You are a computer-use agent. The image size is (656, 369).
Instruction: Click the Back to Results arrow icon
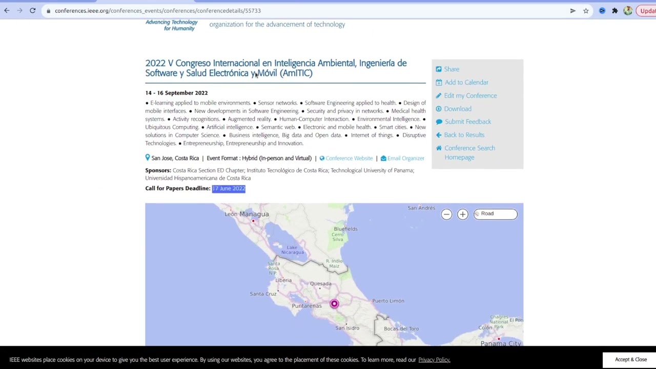click(439, 135)
